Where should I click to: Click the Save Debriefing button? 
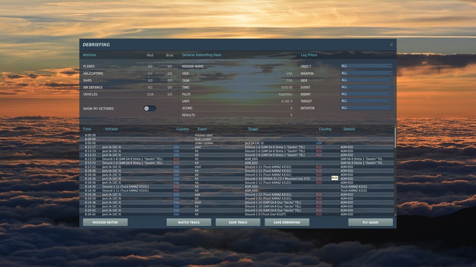287,222
